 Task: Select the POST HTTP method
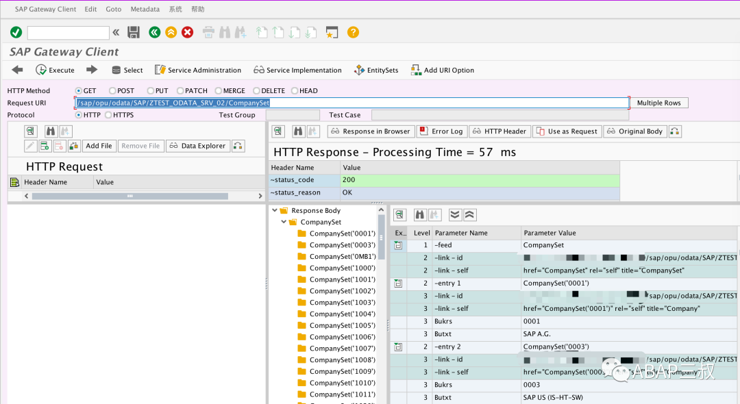point(112,90)
